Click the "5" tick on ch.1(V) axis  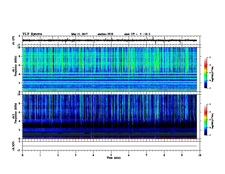[x=19, y=36]
